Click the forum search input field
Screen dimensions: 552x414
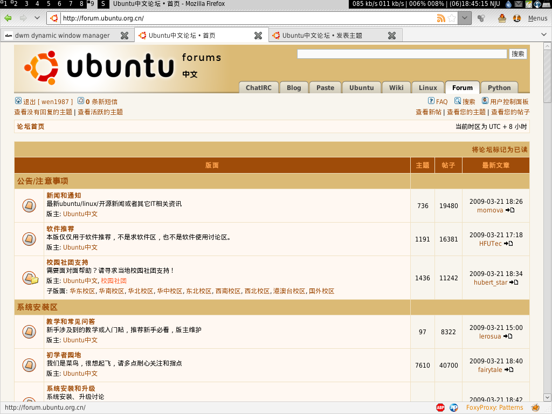coord(402,54)
